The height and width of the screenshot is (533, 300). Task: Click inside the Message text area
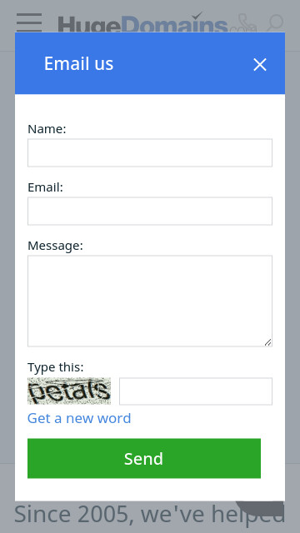[150, 301]
